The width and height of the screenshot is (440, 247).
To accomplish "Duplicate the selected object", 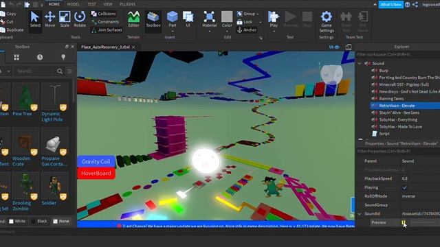I will pyautogui.click(x=12, y=30).
